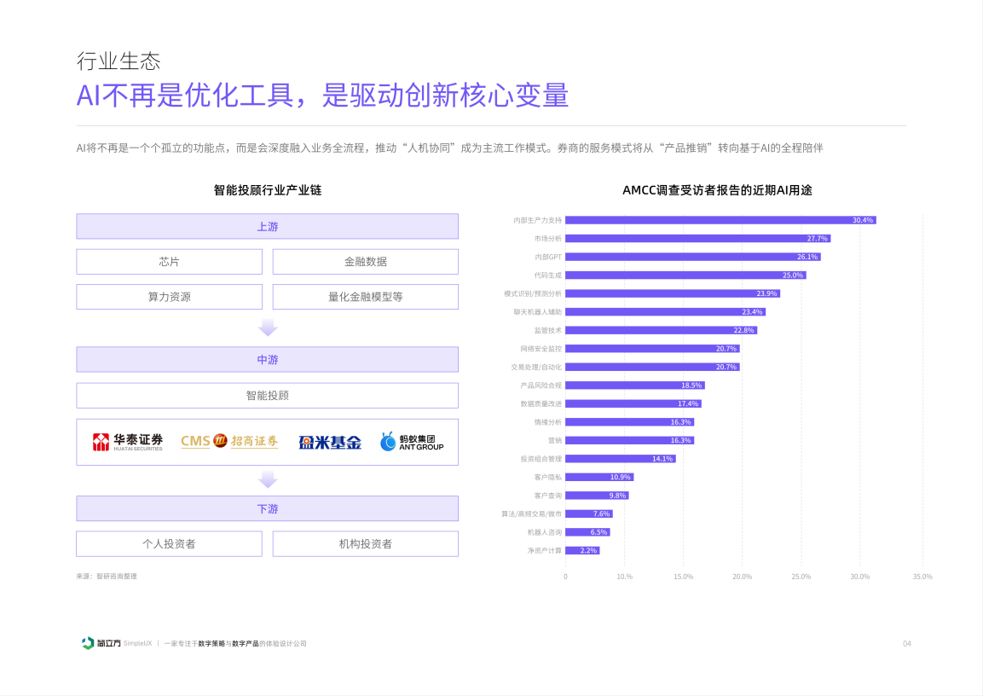
Task: Click the 智能投顾 box
Action: tap(267, 396)
